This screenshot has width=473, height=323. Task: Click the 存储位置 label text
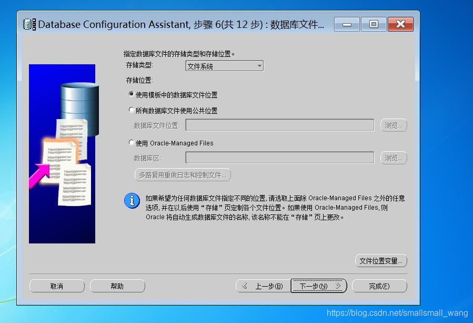click(x=139, y=80)
